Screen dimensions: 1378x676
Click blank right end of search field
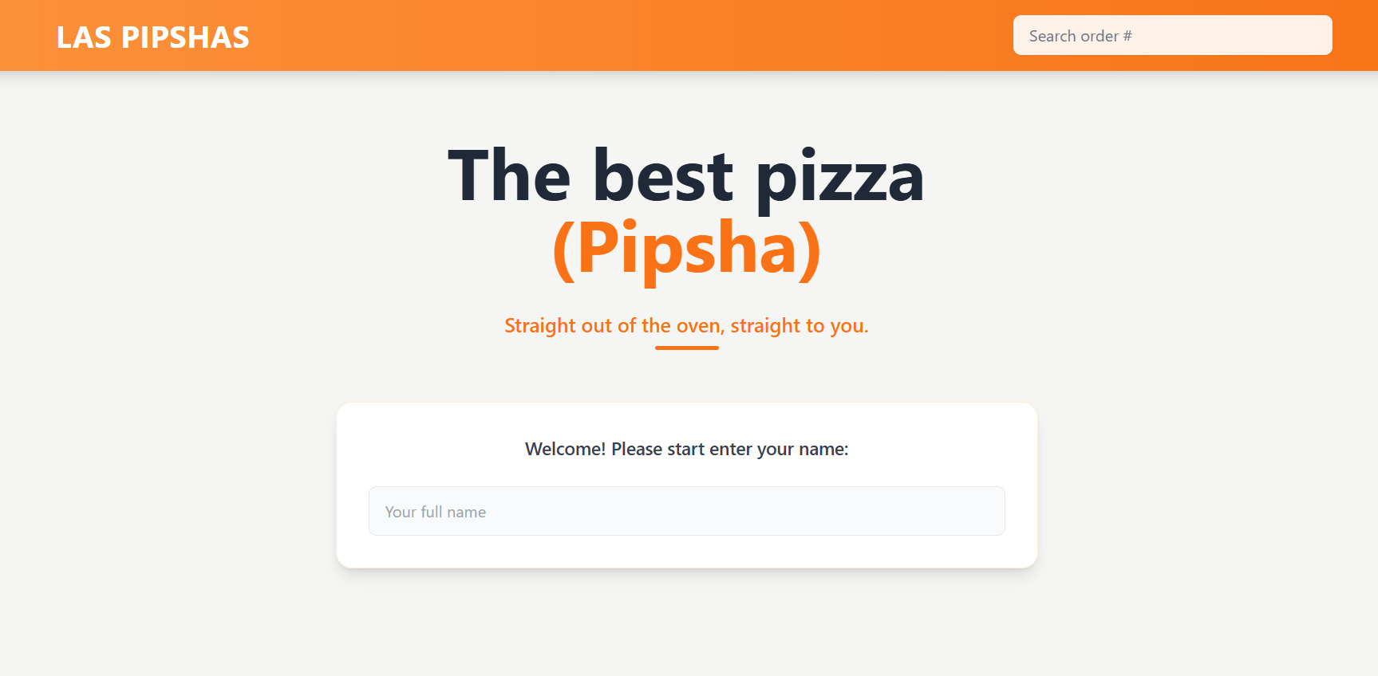pos(1293,36)
